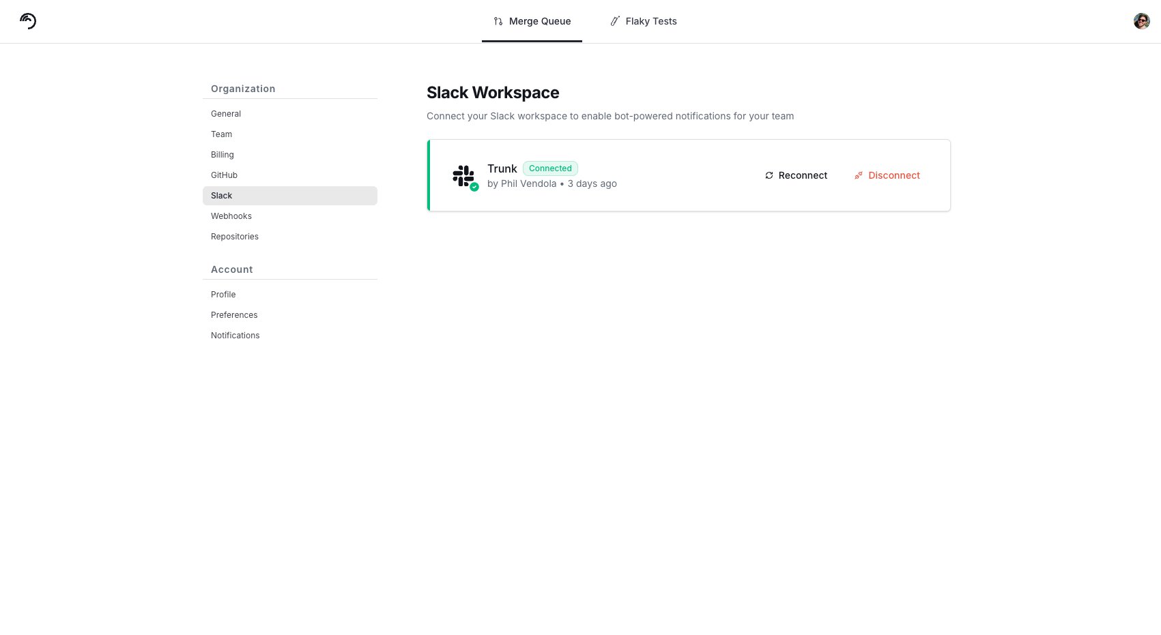This screenshot has width=1161, height=635.
Task: Click the Trunk logo icon
Action: tap(28, 21)
